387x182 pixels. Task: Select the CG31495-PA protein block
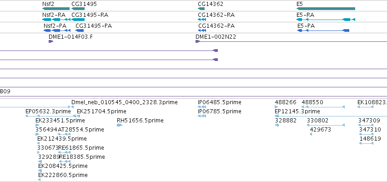80,30
